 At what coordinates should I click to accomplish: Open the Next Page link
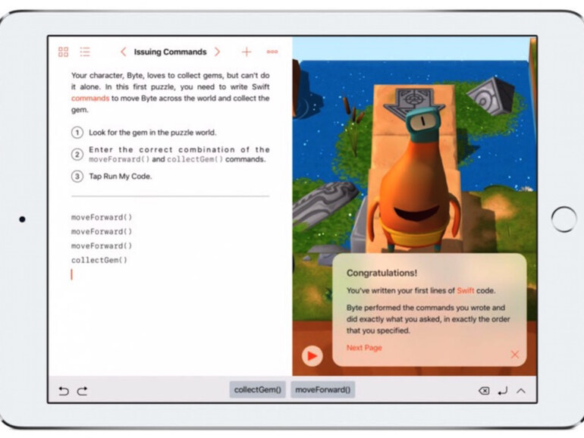coord(364,348)
